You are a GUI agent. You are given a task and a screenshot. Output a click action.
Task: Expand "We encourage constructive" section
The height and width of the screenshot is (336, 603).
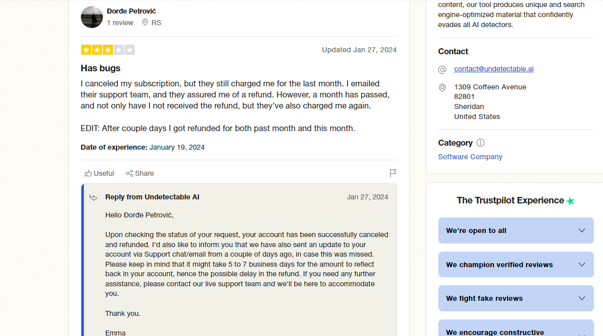click(516, 330)
